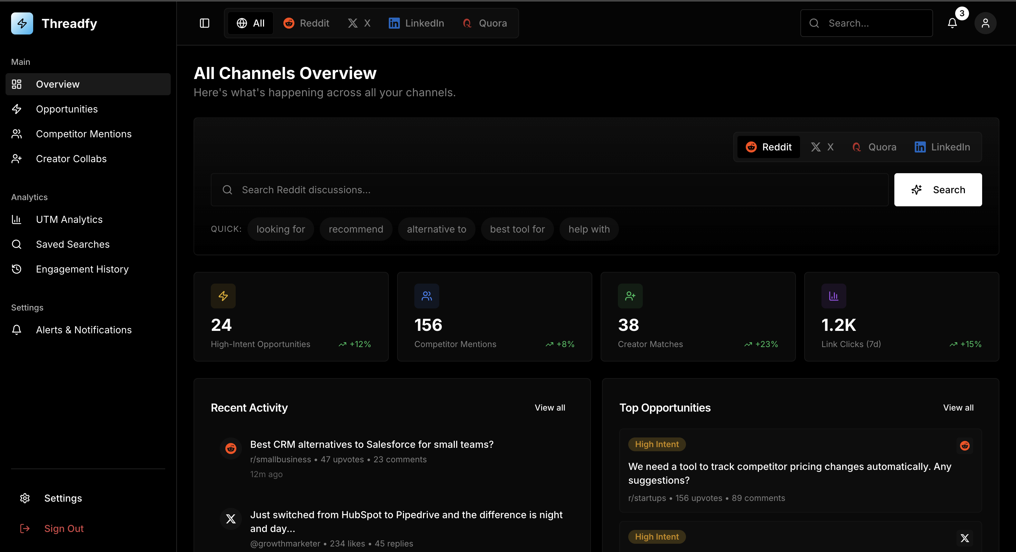Image resolution: width=1016 pixels, height=552 pixels.
Task: Open 'Just switched from HubSpot to Pipedrive' post
Action: (x=406, y=521)
